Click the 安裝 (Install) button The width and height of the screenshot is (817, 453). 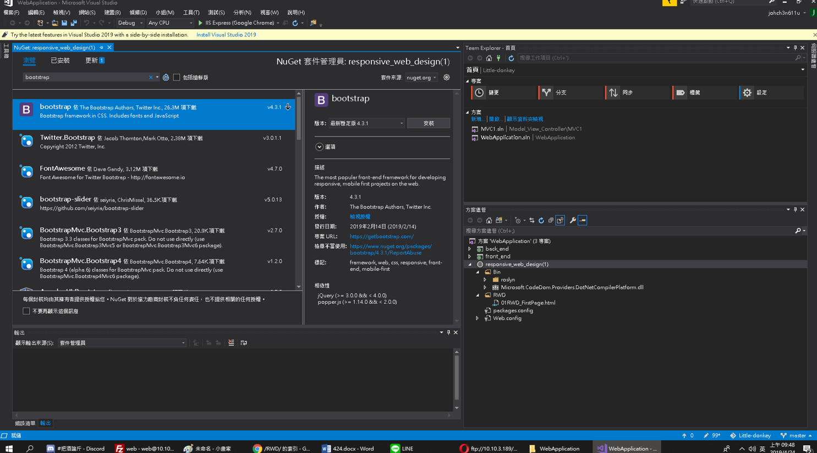(x=429, y=123)
